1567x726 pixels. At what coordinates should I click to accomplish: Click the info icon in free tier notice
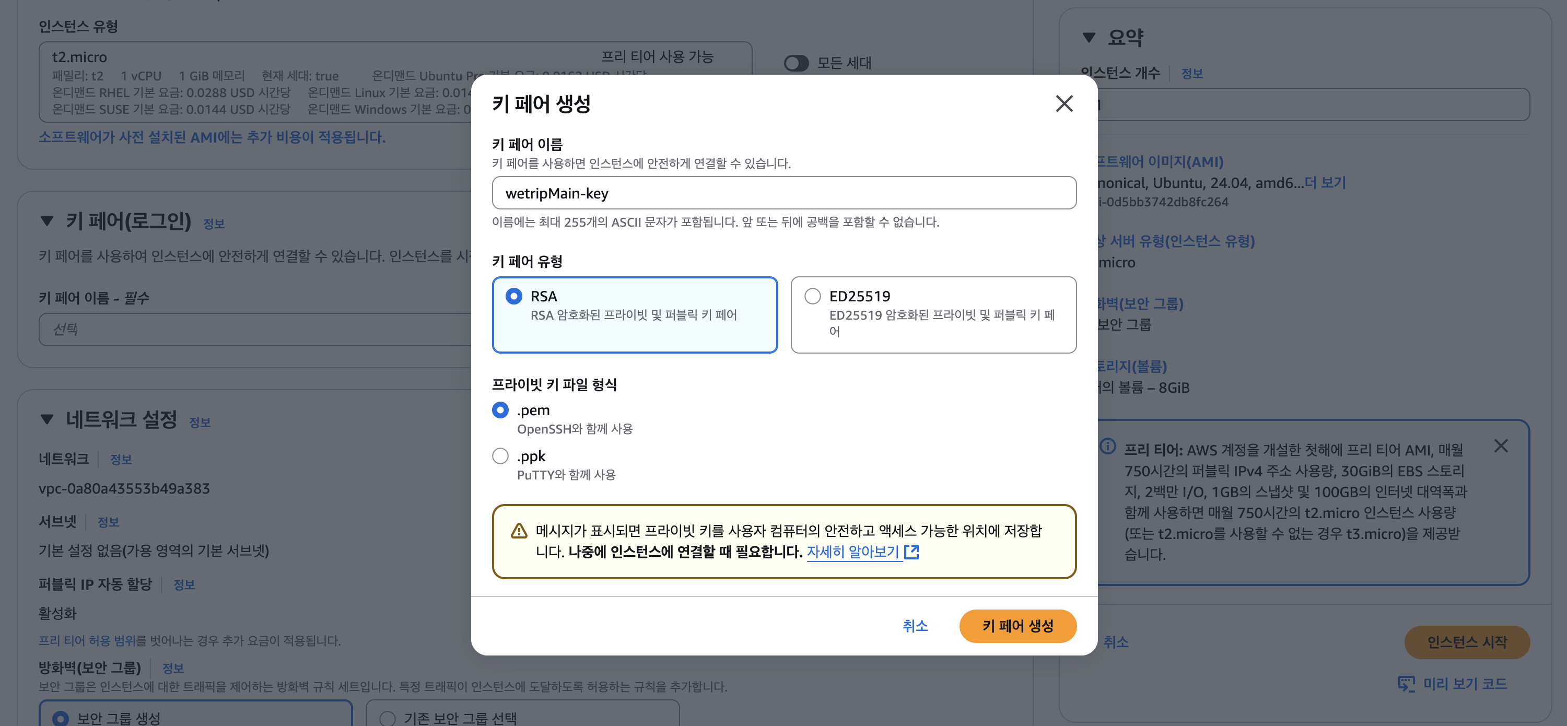[x=1108, y=446]
